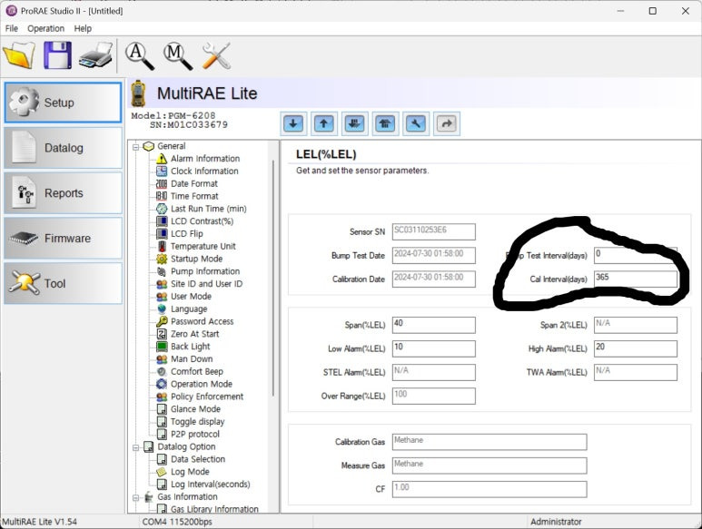Click the single down-arrow get button

click(x=293, y=123)
